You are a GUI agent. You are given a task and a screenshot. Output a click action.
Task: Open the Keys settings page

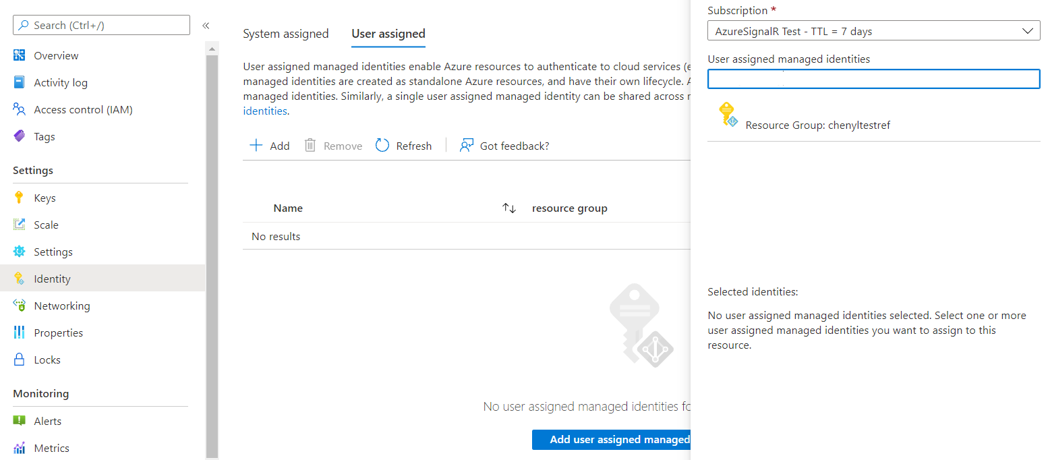point(45,197)
